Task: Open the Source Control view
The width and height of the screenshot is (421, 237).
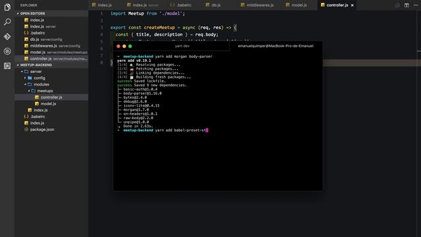Action: click(7, 37)
